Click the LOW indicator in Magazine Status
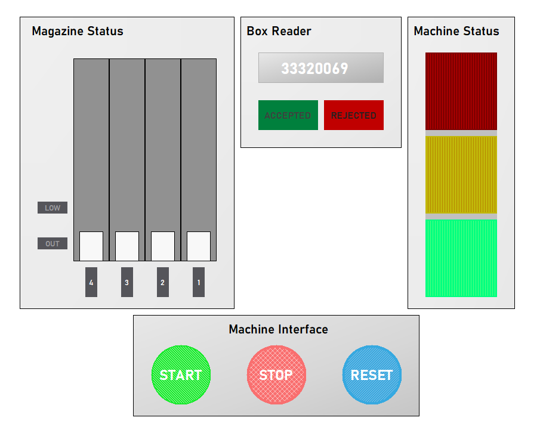The image size is (543, 445). (x=52, y=208)
